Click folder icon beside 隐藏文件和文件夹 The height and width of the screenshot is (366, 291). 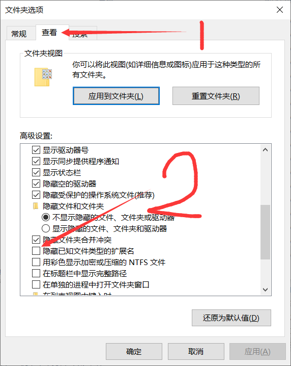point(36,206)
